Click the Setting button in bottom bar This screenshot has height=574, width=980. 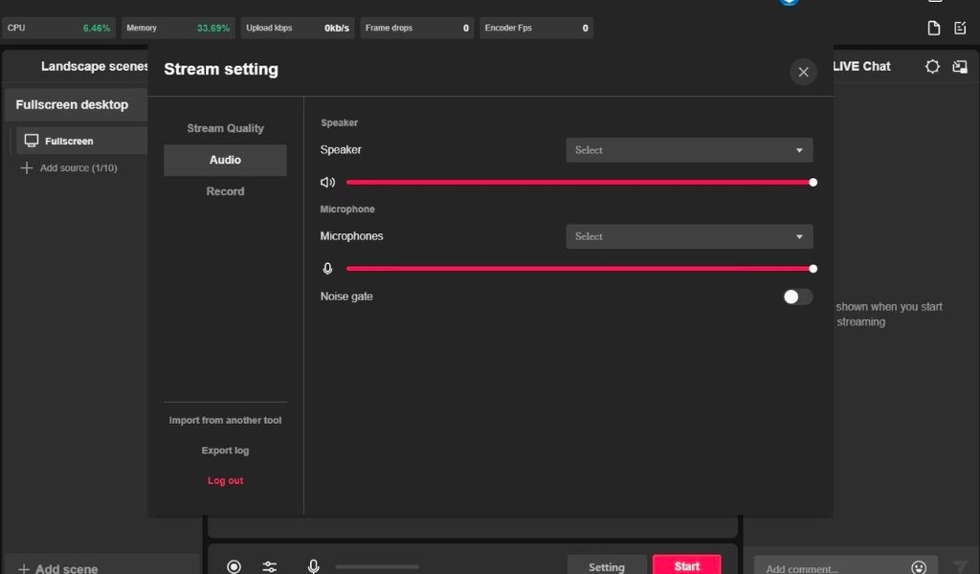coord(606,566)
